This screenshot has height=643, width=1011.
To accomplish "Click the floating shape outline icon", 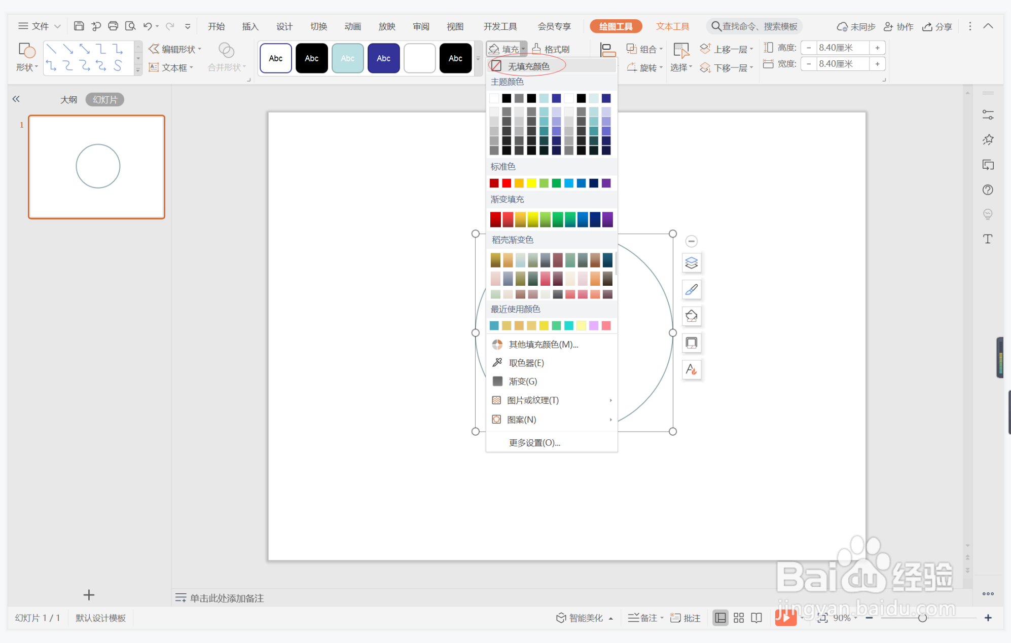I will tap(692, 343).
